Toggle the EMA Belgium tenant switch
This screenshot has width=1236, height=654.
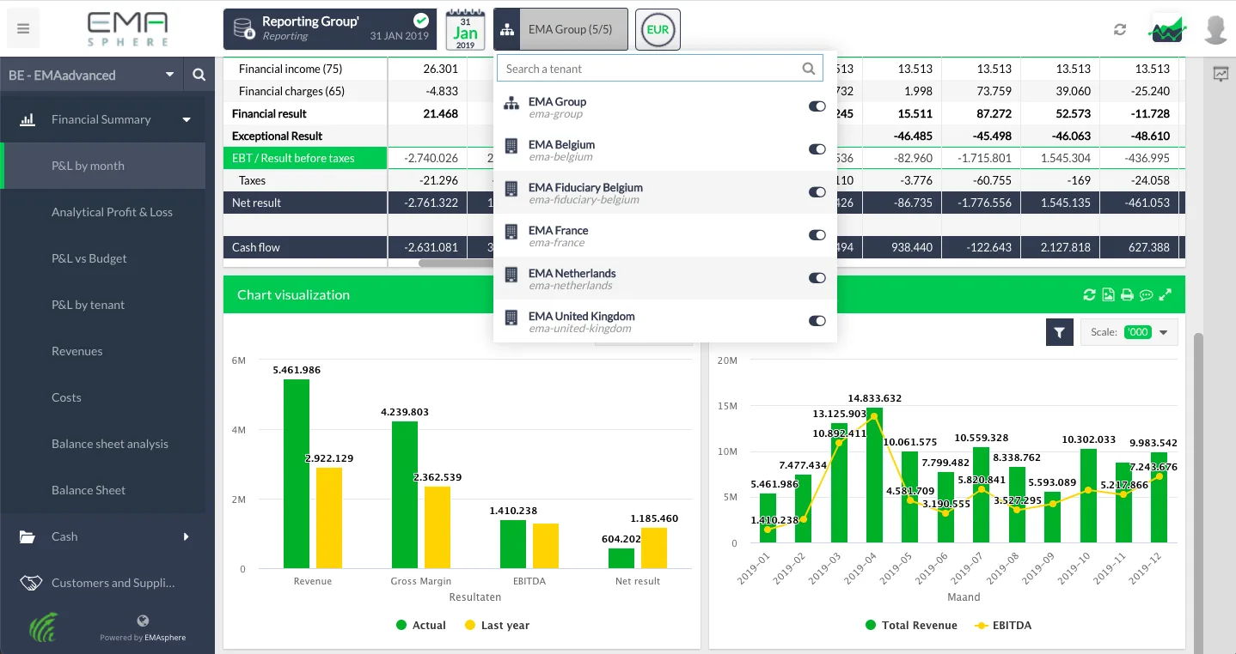[817, 149]
